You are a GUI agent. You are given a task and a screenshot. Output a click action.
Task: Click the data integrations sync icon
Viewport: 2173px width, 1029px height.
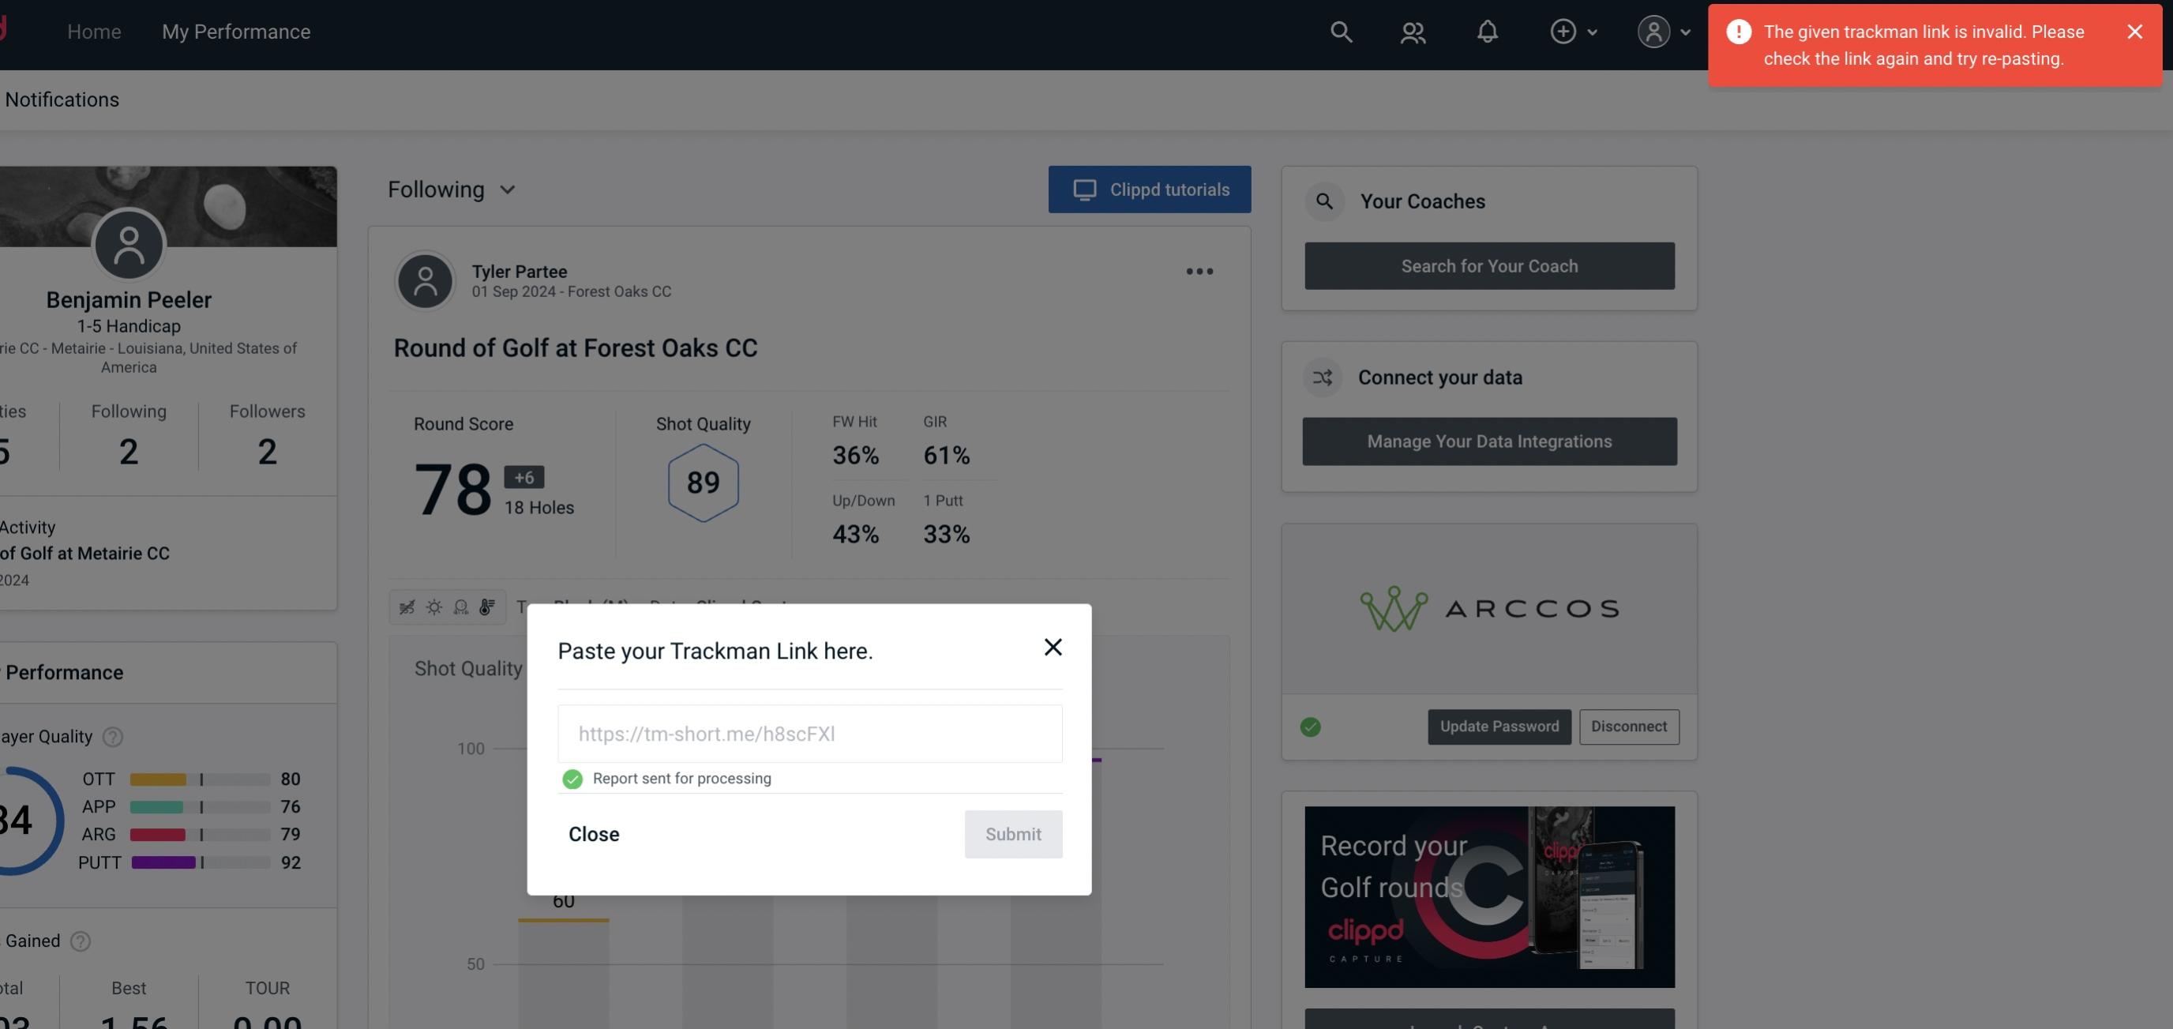point(1322,377)
